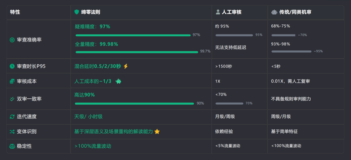This screenshot has height=160, width=351.
Task: Click the piggy bank icon after 人工成本
Action: 118,81
